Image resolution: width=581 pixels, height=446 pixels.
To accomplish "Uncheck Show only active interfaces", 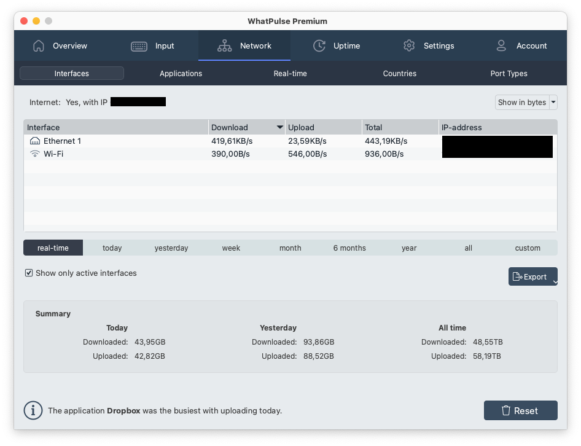I will point(29,273).
